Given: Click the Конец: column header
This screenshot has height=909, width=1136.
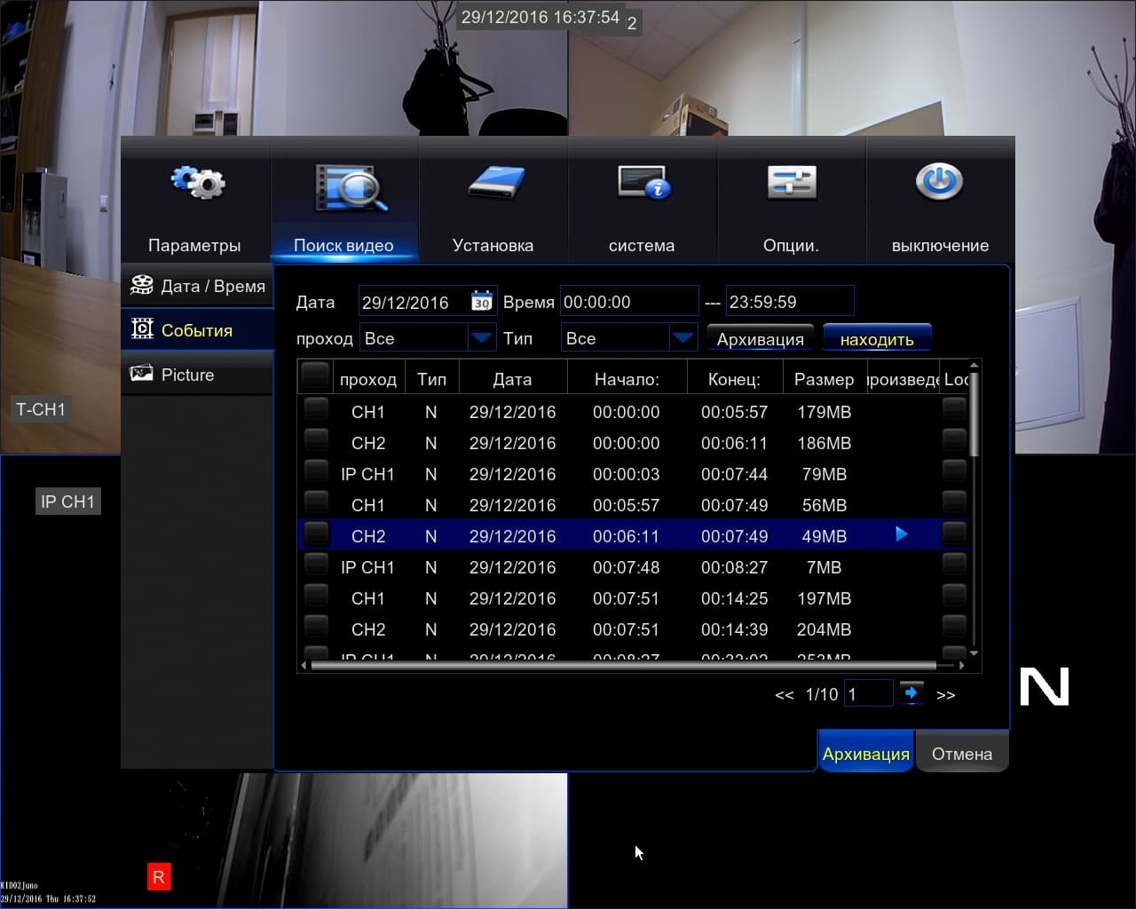Looking at the screenshot, I should [734, 379].
